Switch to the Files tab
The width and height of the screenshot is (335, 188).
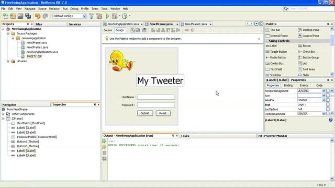pos(39,25)
